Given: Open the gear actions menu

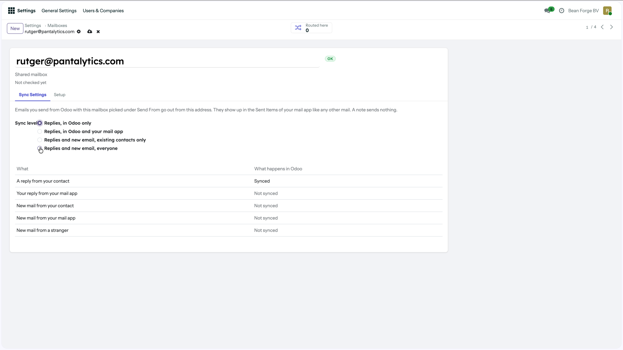Looking at the screenshot, I should (x=79, y=31).
